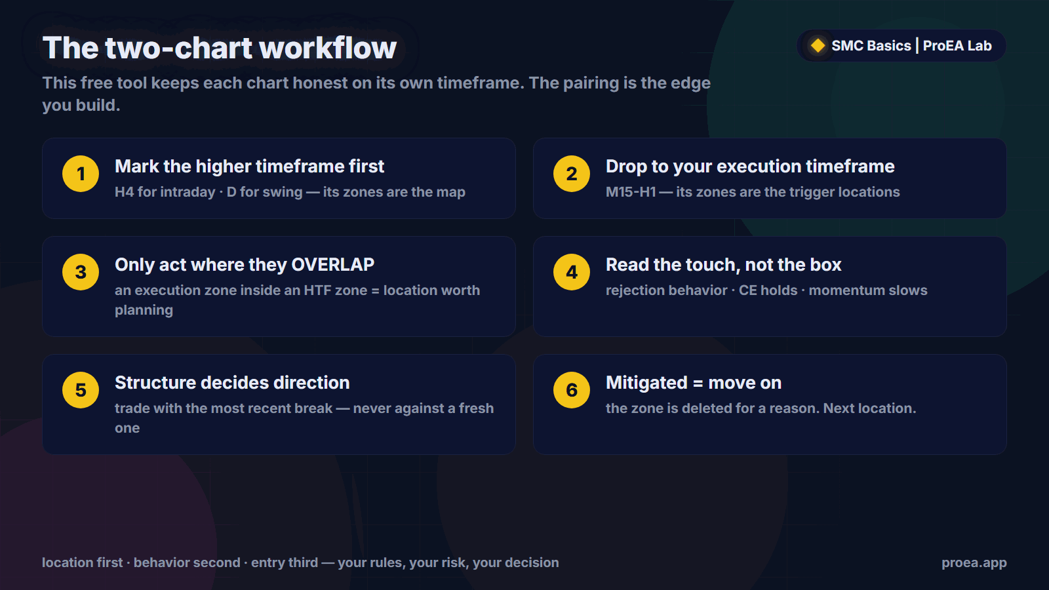Screen dimensions: 1049x590
Task: Click the yellow step 1 circle
Action: (x=81, y=174)
